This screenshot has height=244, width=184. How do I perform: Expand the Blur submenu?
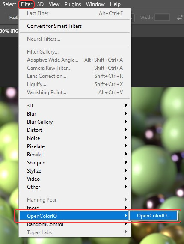coord(74,114)
